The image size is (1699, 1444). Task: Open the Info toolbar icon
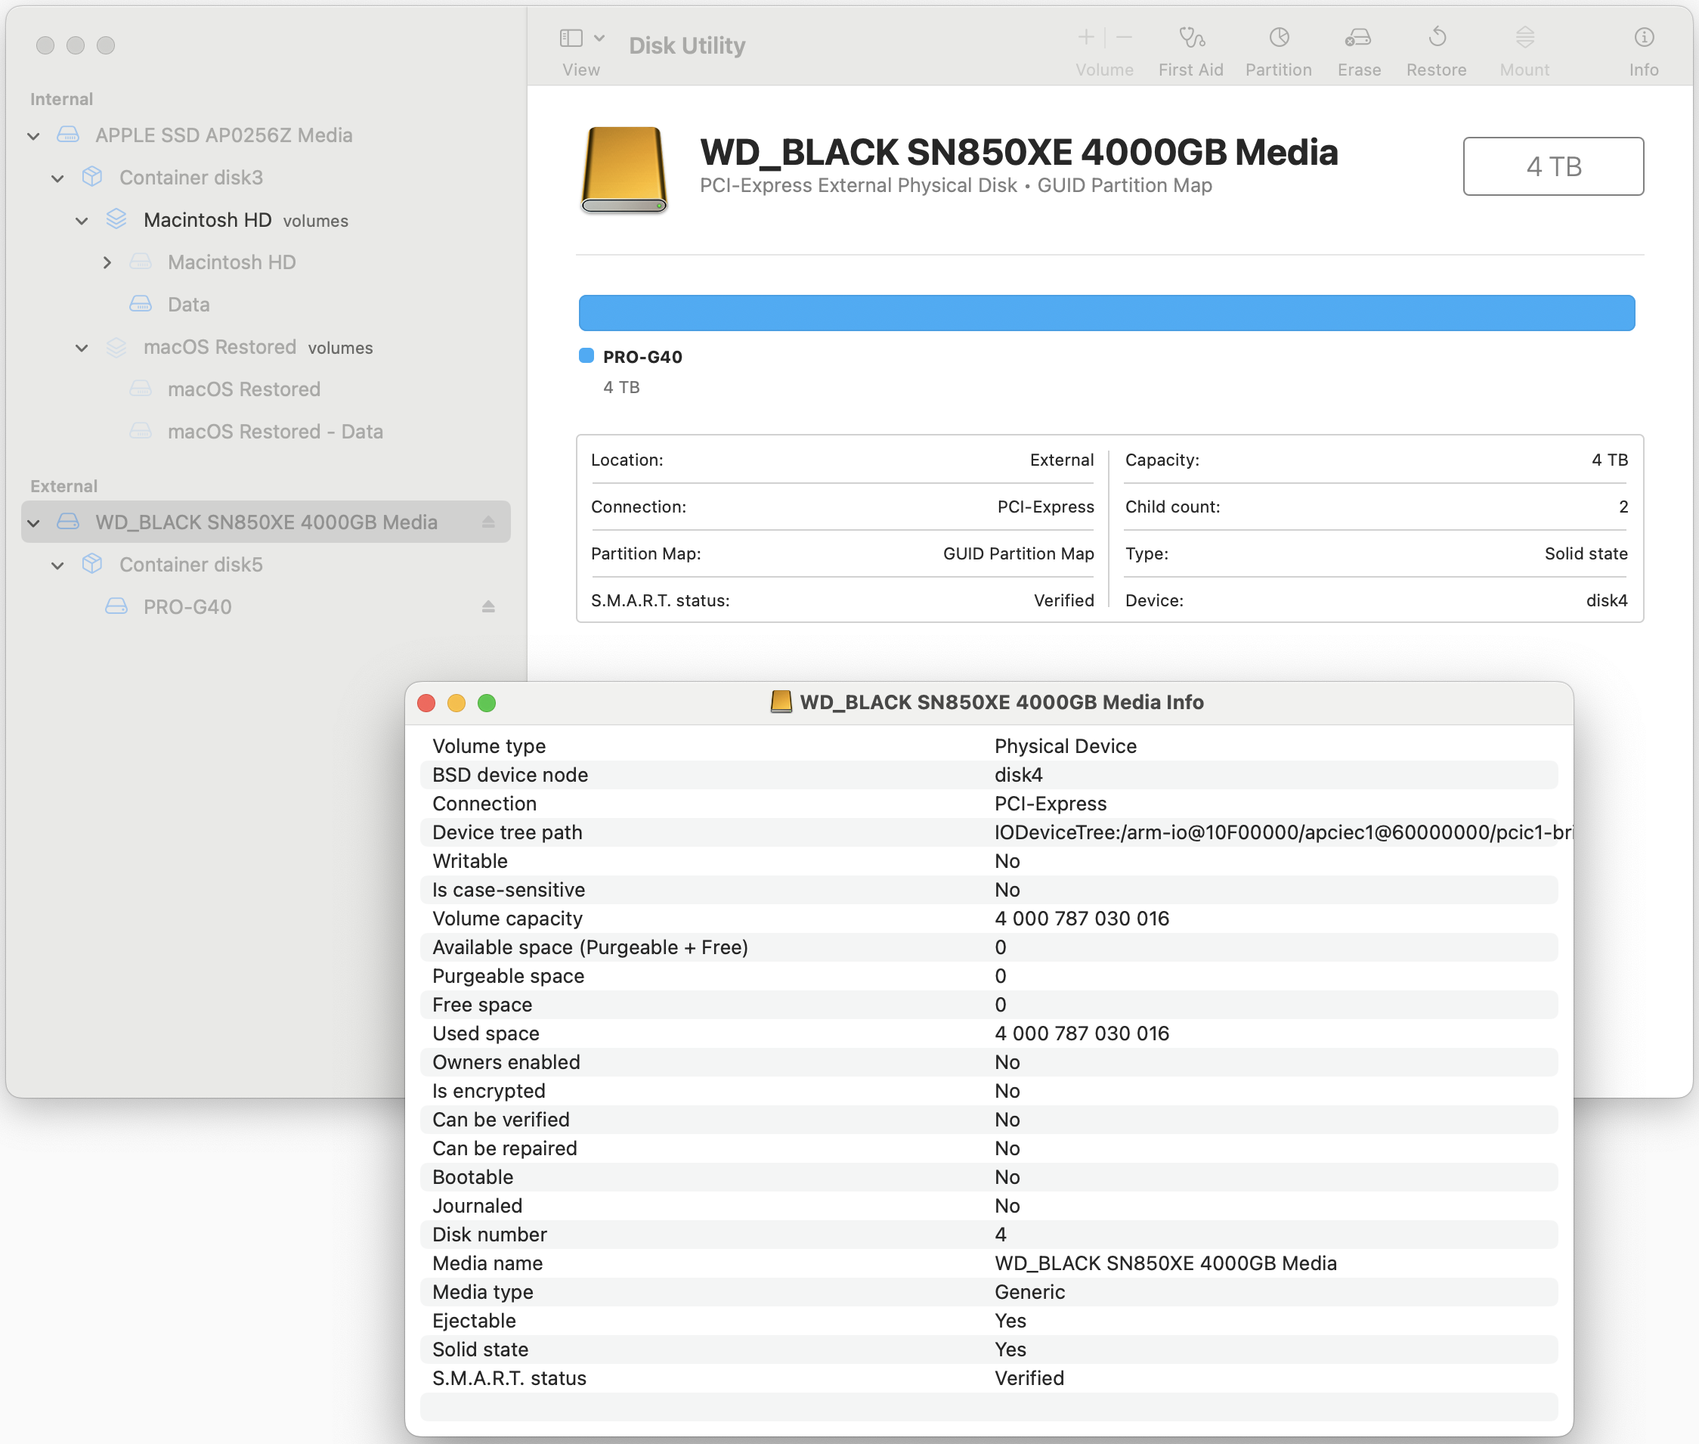click(1643, 37)
